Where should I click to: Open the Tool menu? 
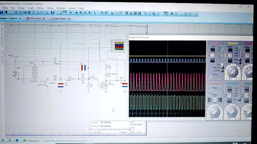(x=13, y=8)
